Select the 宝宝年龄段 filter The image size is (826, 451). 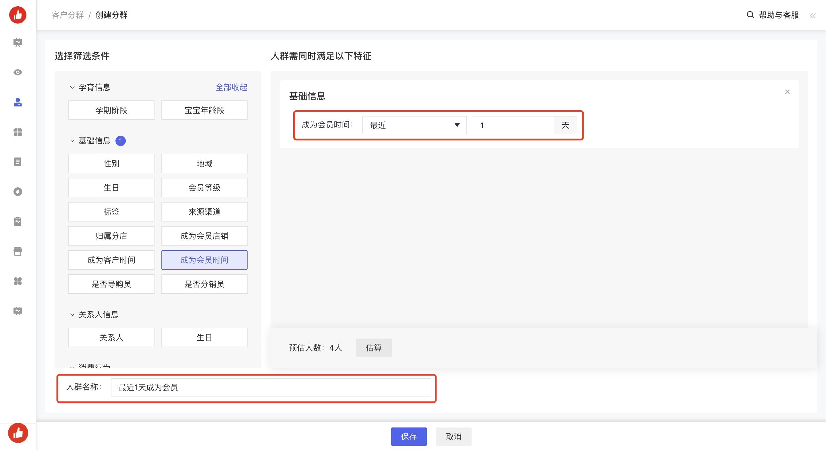(x=204, y=110)
